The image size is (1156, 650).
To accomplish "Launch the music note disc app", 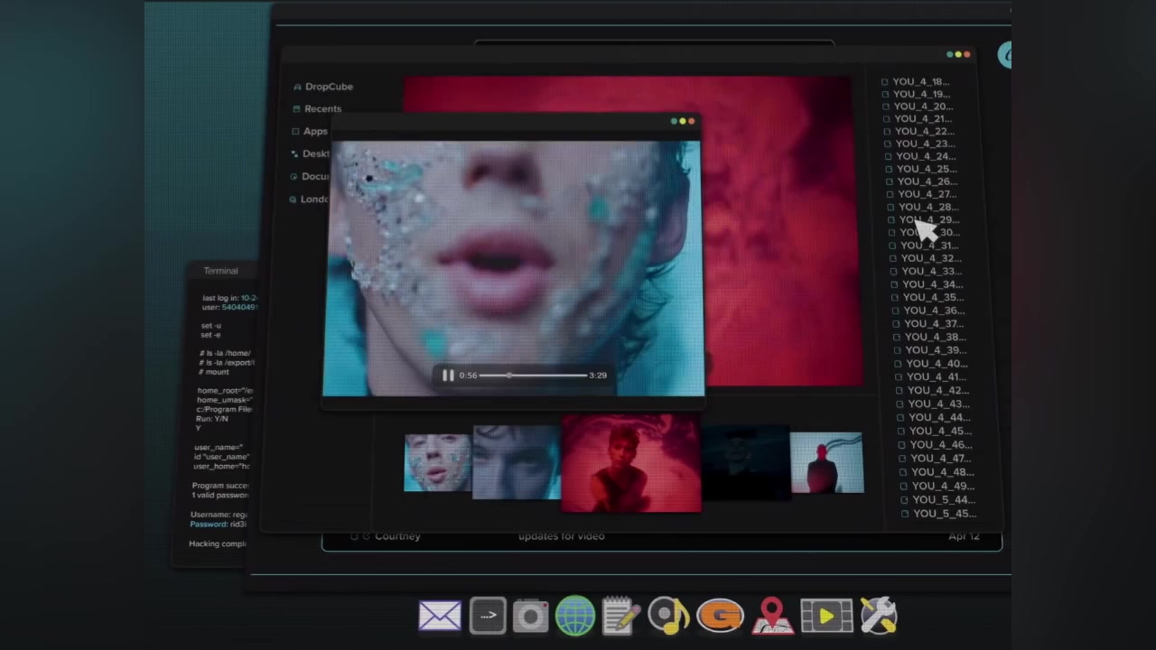I will point(668,617).
